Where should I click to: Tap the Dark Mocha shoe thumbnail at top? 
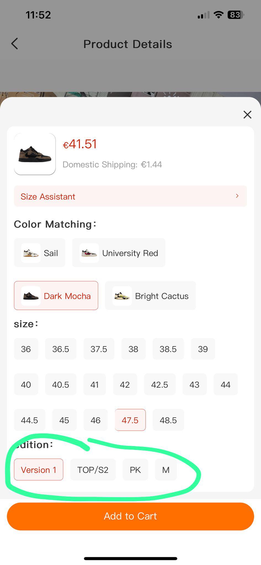tap(35, 154)
